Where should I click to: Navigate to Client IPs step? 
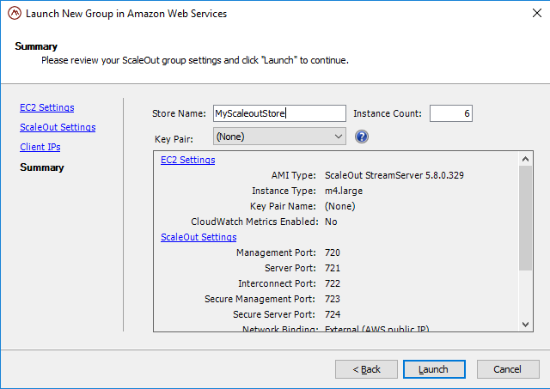pos(40,147)
